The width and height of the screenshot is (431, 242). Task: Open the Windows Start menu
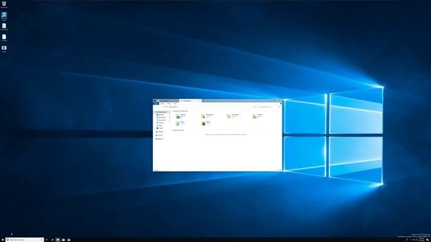pyautogui.click(x=3, y=240)
